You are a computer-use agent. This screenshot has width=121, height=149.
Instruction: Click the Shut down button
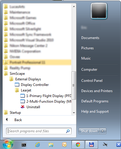[89, 131]
